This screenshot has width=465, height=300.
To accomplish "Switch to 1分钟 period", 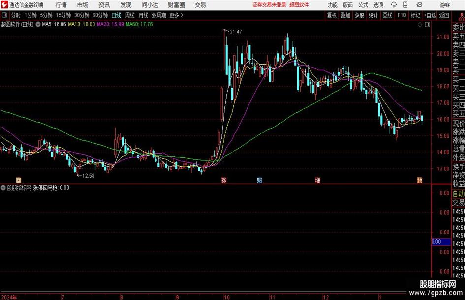I will (x=31, y=15).
